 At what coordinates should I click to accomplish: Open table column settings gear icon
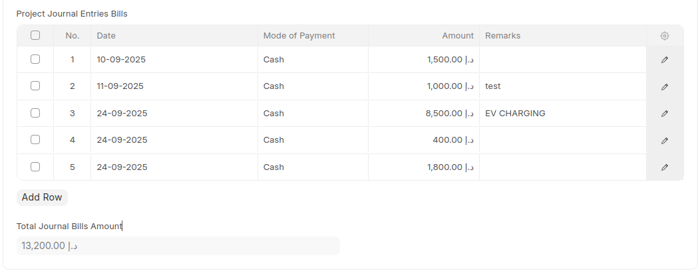(x=664, y=36)
